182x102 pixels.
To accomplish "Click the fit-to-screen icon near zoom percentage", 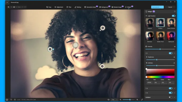I will tap(108, 99).
